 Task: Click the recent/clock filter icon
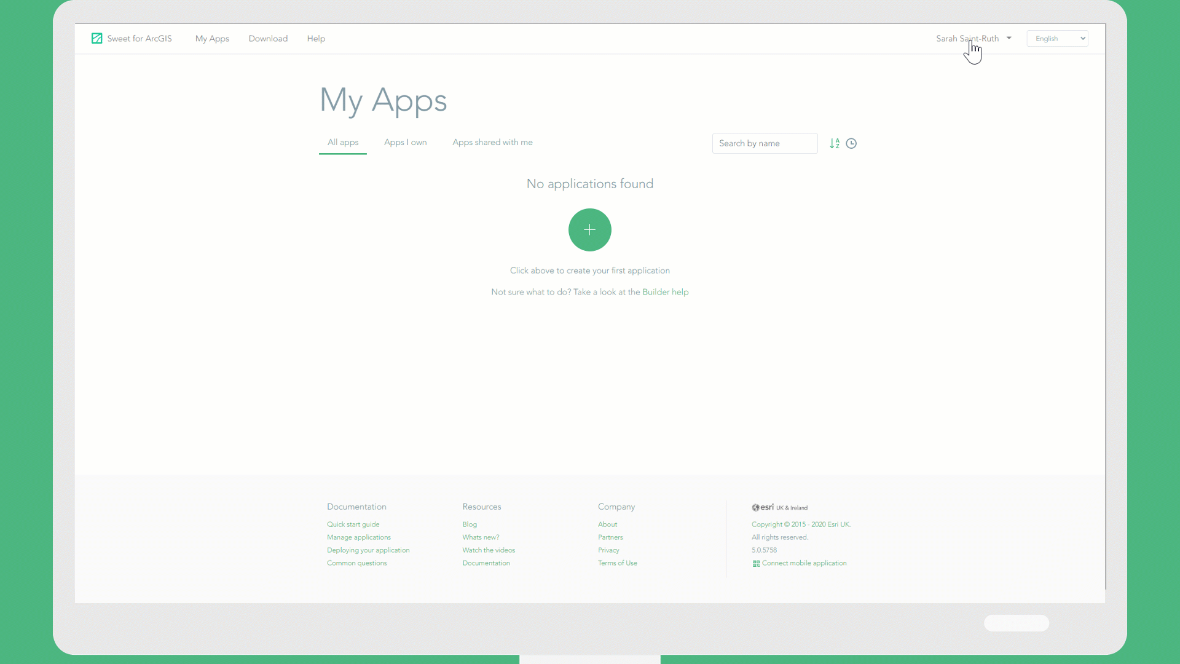tap(851, 143)
